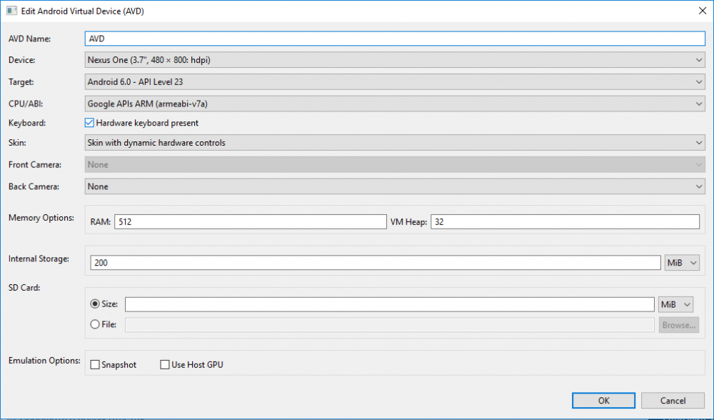Image resolution: width=714 pixels, height=420 pixels.
Task: Click the AVD dialog title bar icon
Action: 11,11
